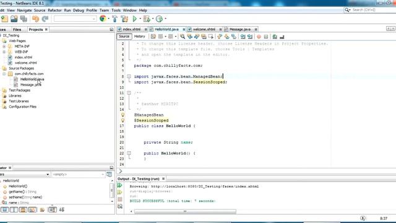
Task: Click the Uncomment editor toolbar icon
Action: pos(282,37)
